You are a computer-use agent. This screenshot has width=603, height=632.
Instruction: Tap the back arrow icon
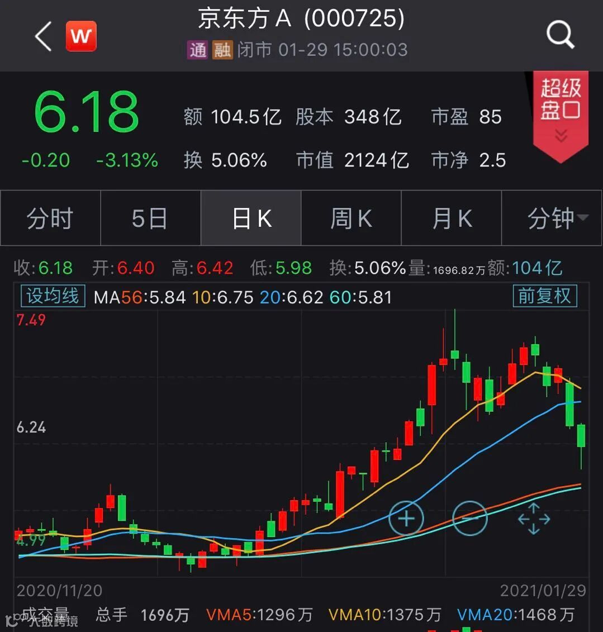43,36
